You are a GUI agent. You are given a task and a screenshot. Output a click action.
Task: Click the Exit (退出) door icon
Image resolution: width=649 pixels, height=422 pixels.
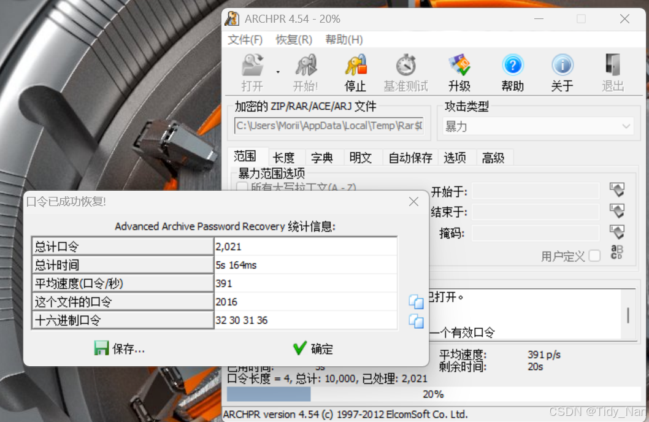coord(613,66)
